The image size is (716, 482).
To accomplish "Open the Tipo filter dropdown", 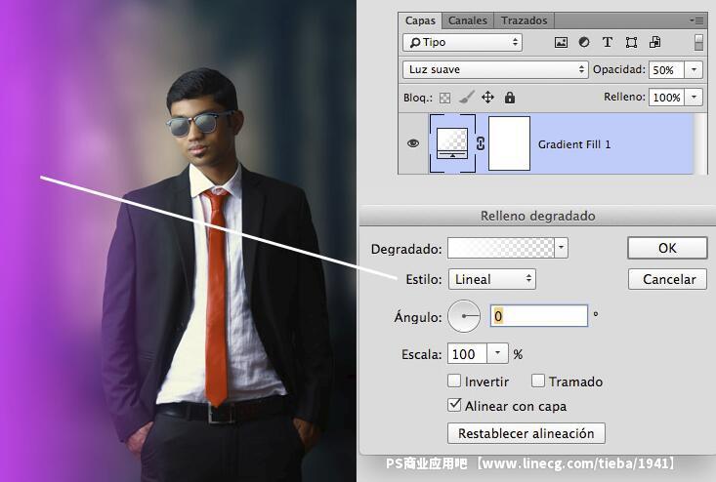I will [x=463, y=42].
